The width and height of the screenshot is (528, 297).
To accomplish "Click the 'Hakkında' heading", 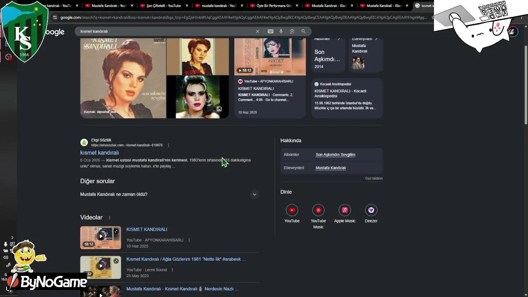I will pyautogui.click(x=291, y=141).
